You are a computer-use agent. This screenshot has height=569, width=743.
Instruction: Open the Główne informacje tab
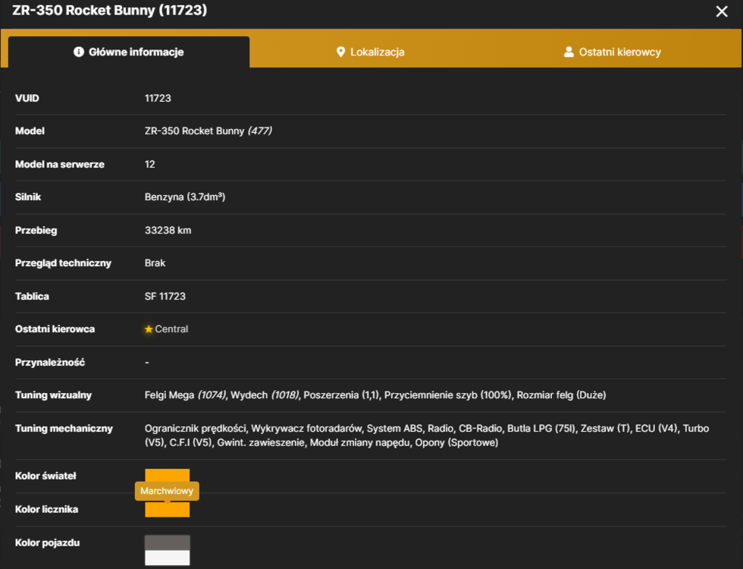click(x=129, y=52)
